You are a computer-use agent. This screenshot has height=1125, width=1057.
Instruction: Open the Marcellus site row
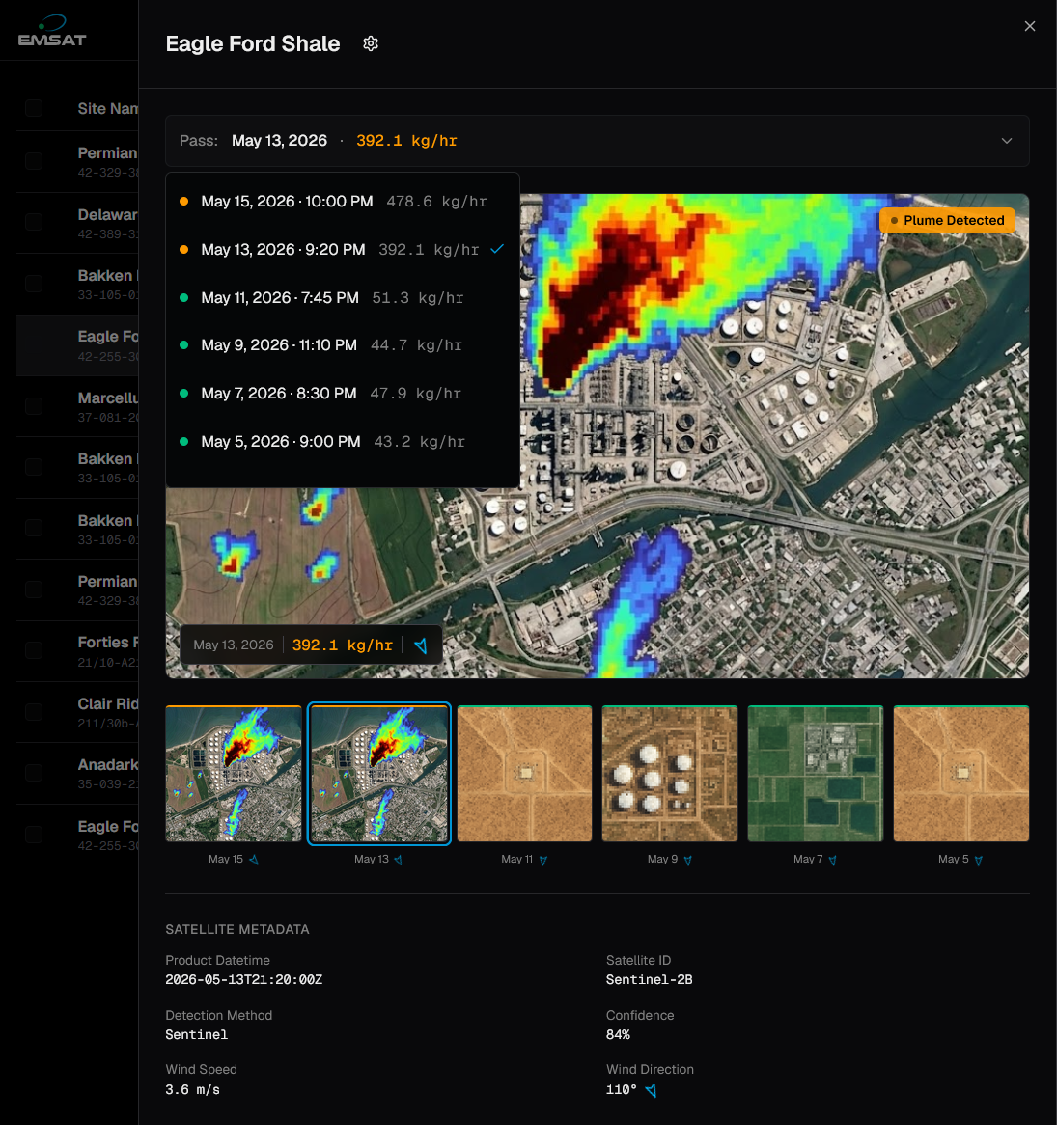77,406
